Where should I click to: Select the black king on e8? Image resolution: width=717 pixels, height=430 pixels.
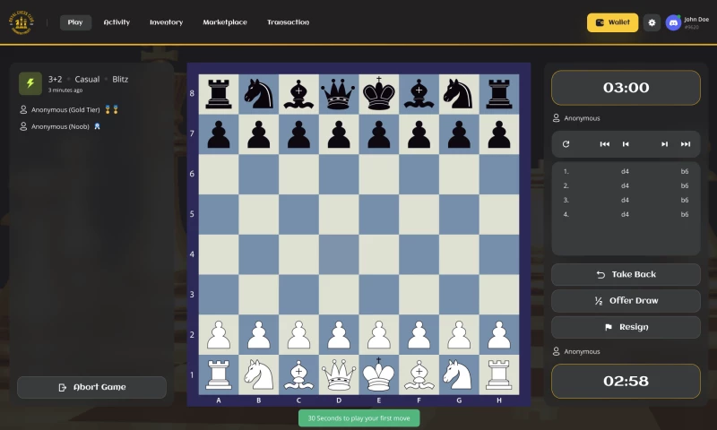coord(378,94)
